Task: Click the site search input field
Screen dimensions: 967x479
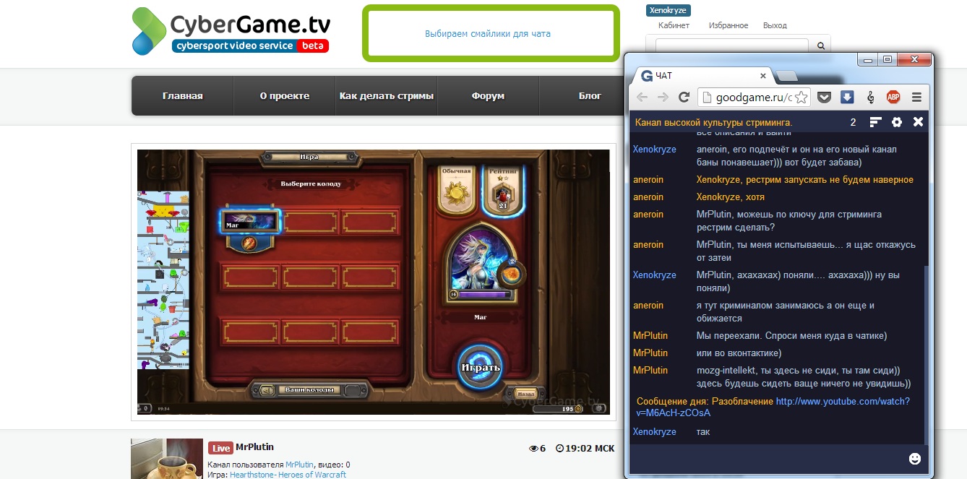Action: (x=731, y=46)
